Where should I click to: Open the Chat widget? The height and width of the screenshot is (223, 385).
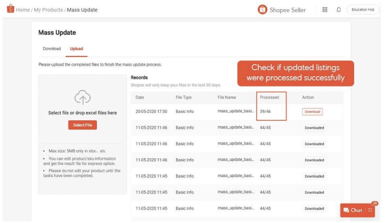tap(353, 210)
